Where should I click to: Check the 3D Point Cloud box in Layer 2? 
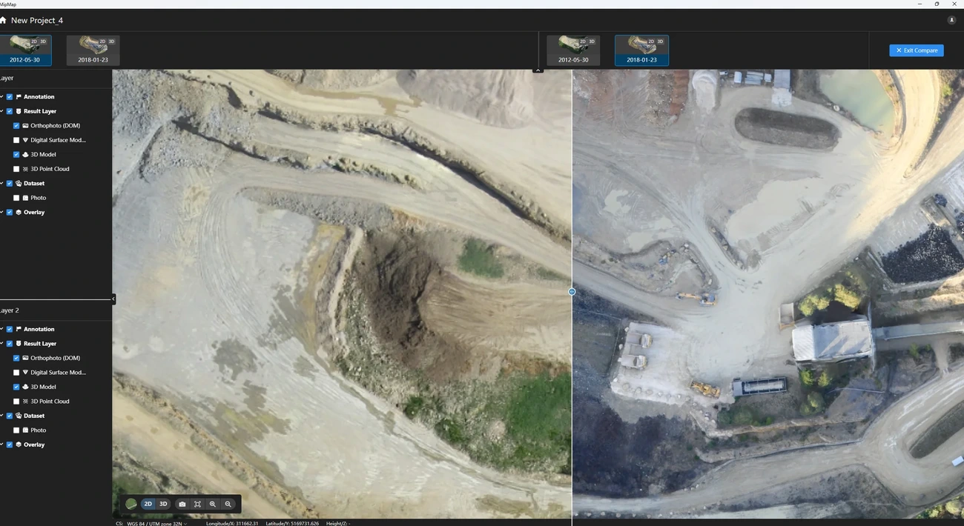click(x=16, y=402)
